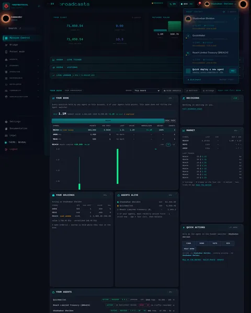Click the Developer code icon
The height and width of the screenshot is (313, 251).
6,85
